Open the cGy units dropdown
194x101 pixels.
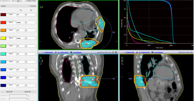(19, 1)
